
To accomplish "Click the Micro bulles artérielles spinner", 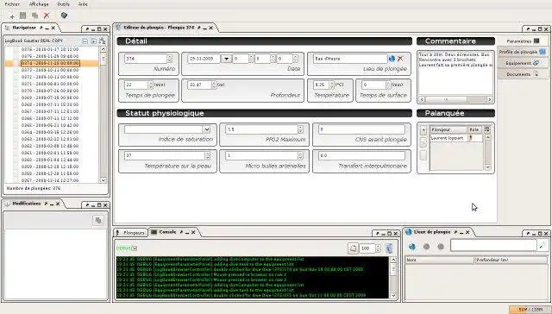I will (300, 155).
